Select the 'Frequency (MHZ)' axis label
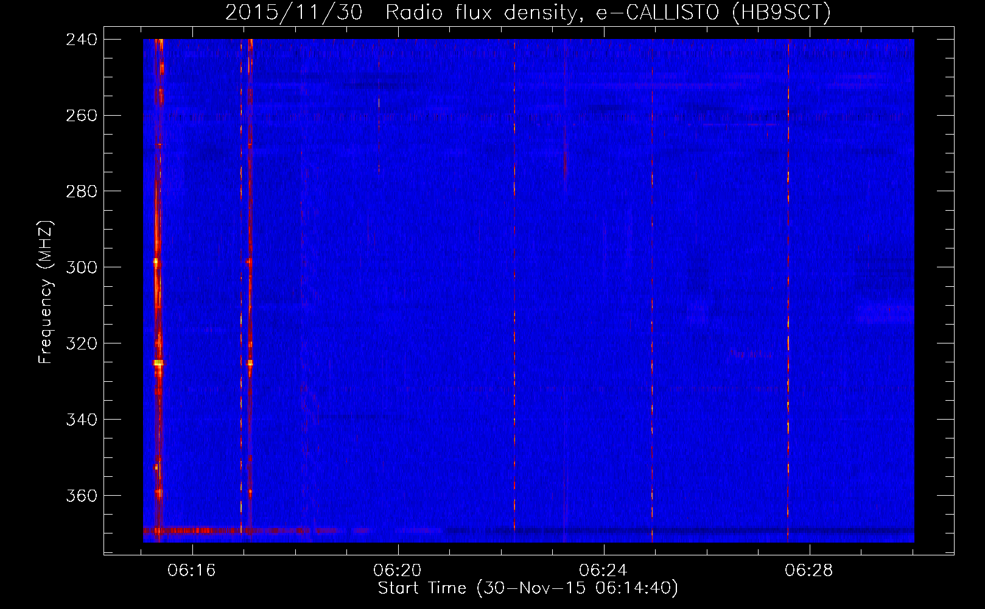 point(46,292)
